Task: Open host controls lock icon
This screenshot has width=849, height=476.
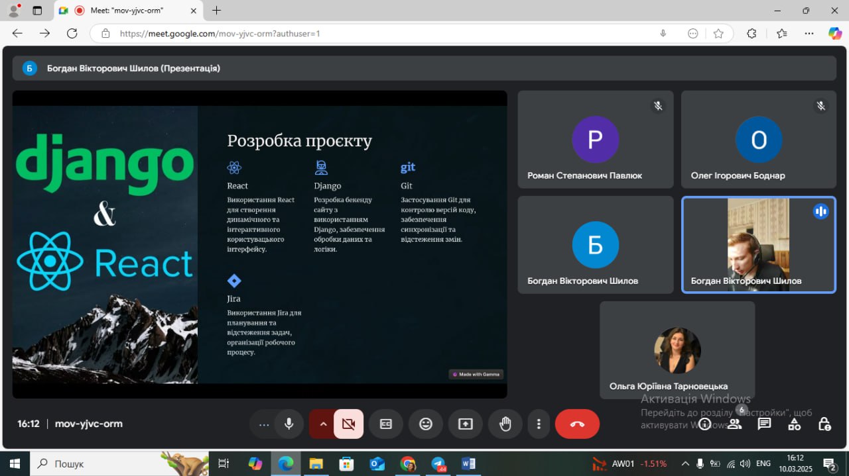Action: 824,424
